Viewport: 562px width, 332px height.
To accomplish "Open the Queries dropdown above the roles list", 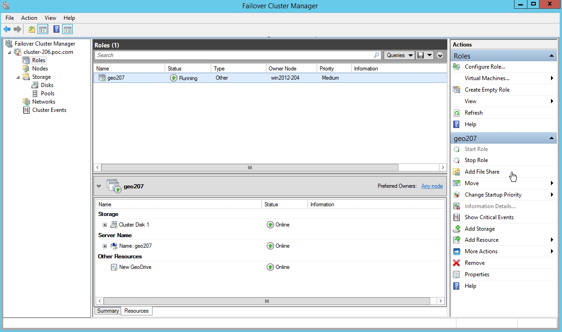I will 399,55.
